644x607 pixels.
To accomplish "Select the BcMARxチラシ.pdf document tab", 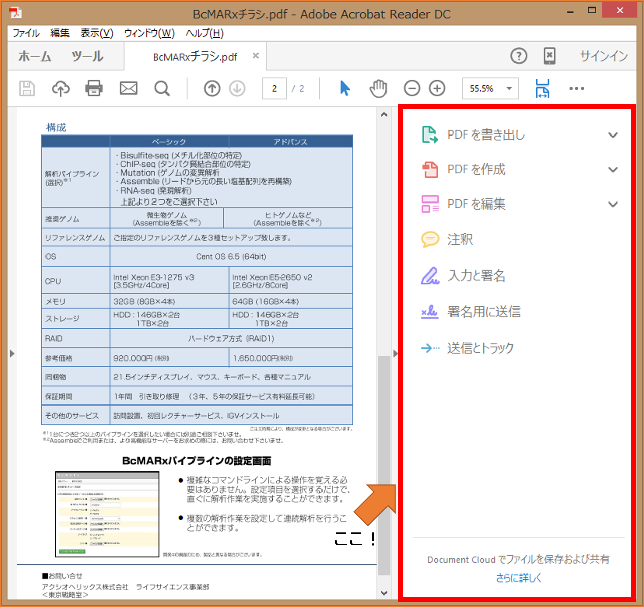I will [x=195, y=57].
